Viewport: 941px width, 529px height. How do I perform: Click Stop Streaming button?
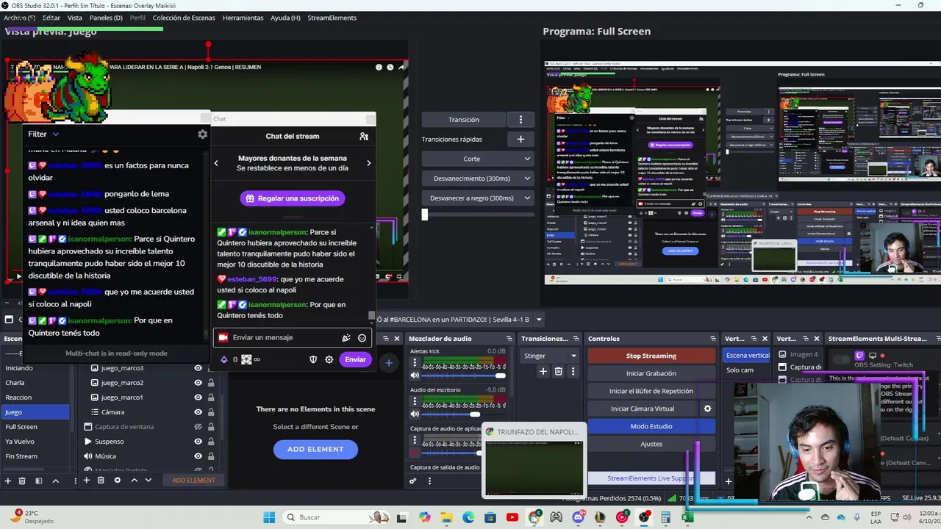coord(651,356)
